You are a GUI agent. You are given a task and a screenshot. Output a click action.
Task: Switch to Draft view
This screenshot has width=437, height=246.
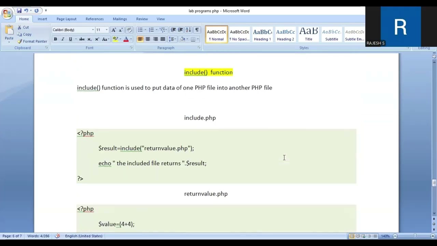point(375,236)
